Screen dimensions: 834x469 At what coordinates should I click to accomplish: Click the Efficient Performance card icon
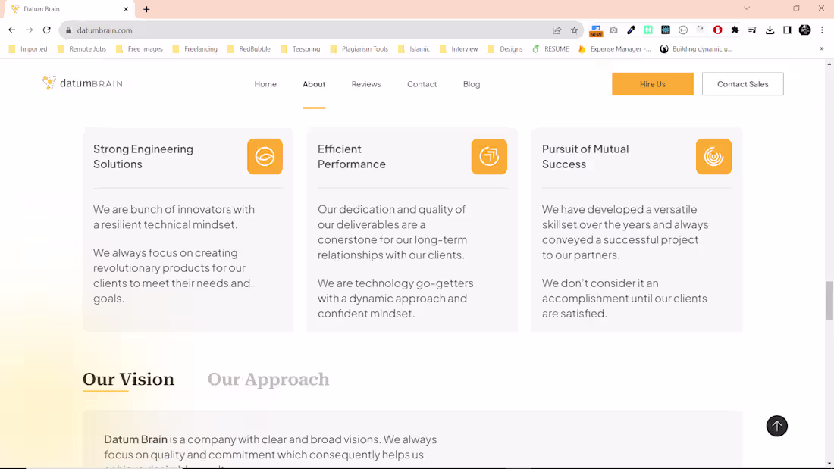click(x=489, y=156)
